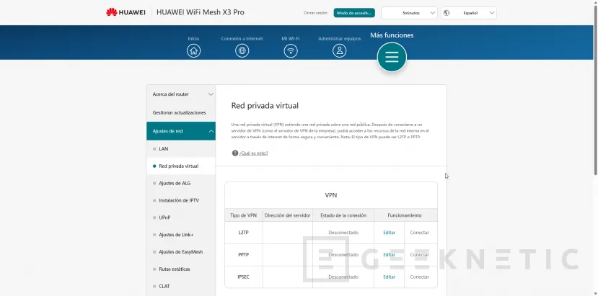Open the 5minutos timeout dropdown
This screenshot has height=296, width=598.
[409, 13]
